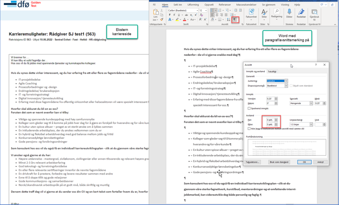Open the font name dropdown Calibri (Brødtekst)
This screenshot has width=339, height=205.
point(197,10)
